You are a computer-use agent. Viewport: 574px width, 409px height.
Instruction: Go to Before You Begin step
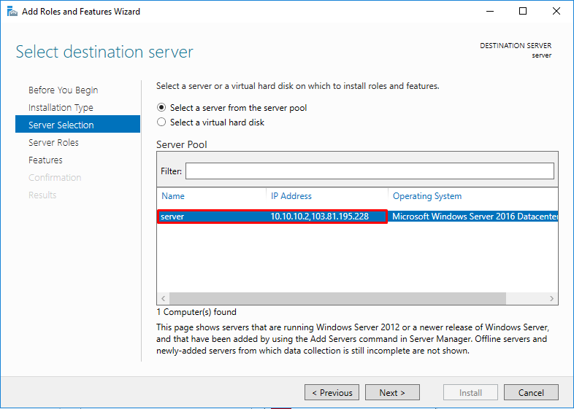[63, 90]
